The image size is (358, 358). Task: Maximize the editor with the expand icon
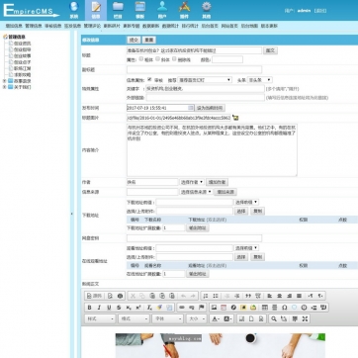(x=305, y=318)
